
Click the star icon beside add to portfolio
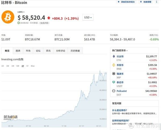[119, 2]
